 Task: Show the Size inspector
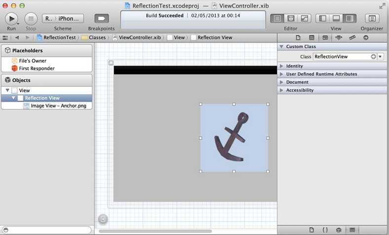point(352,38)
